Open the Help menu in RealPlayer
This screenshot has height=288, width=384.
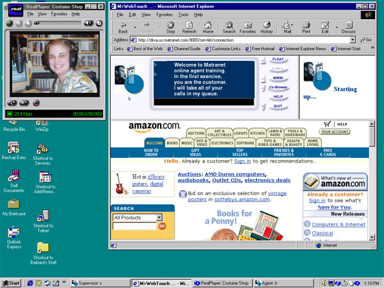[x=76, y=14]
